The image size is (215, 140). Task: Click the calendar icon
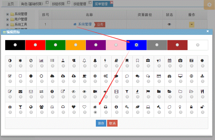(x=170, y=61)
